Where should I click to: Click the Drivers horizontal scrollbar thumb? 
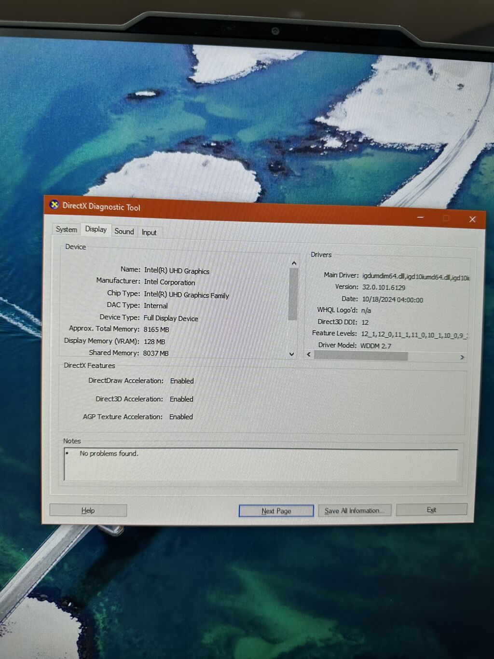pyautogui.click(x=361, y=356)
